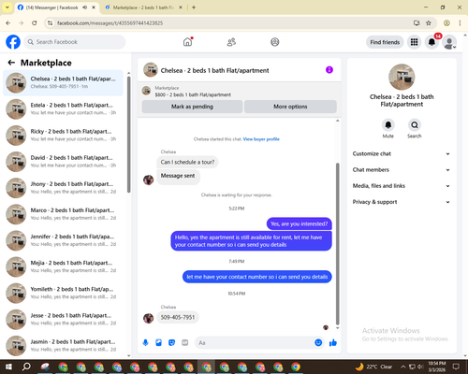This screenshot has width=468, height=374.
Task: Open Windows taskbar search
Action: pyautogui.click(x=26, y=367)
